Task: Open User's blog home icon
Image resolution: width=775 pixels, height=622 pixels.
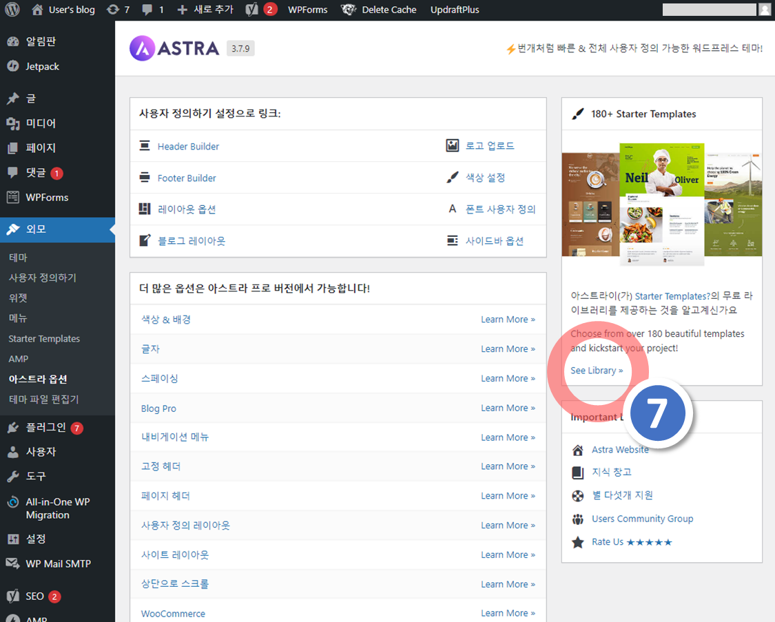Action: 37,10
